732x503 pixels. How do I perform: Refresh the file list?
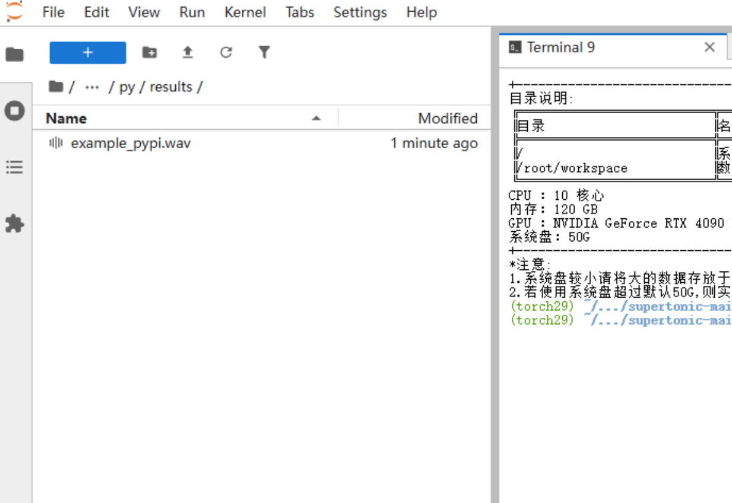(226, 52)
